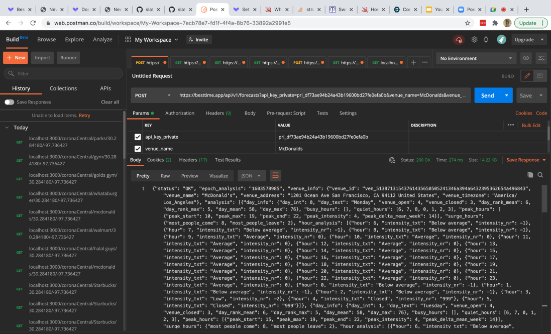Copy response body to clipboard icon
551x334 pixels.
click(530, 175)
